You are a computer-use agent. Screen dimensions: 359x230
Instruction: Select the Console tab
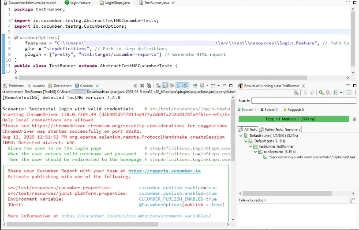point(84,86)
